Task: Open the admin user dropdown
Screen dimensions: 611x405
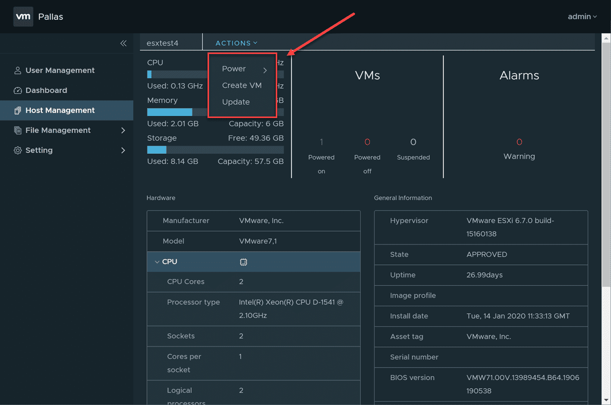Action: click(x=582, y=17)
